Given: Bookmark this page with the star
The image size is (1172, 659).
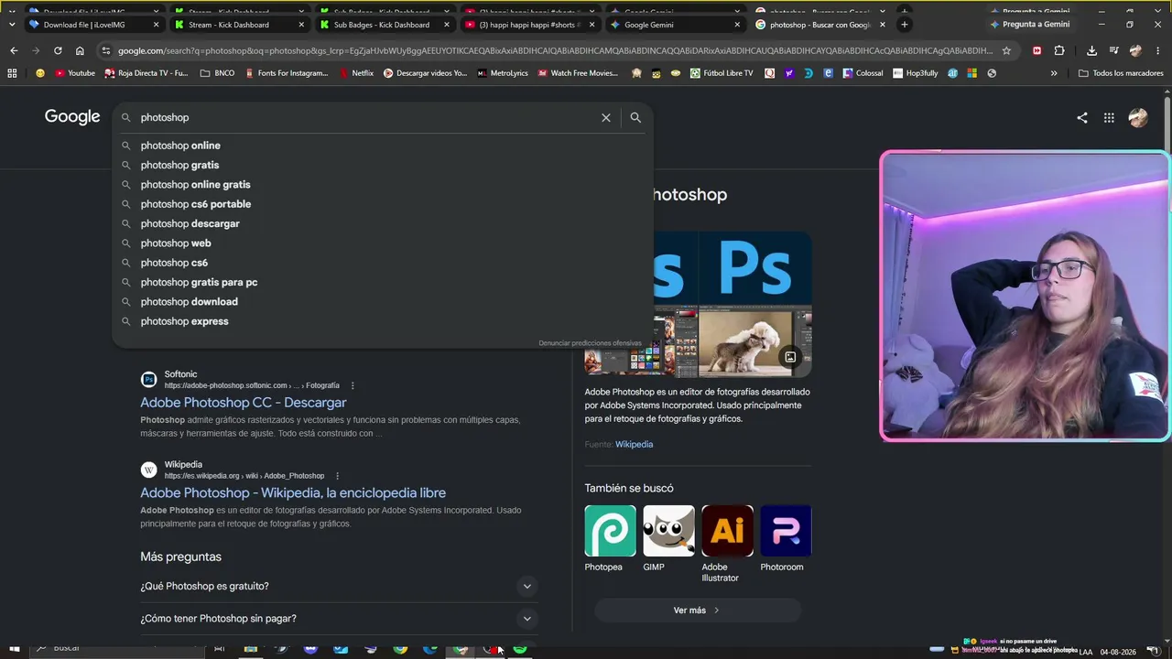Looking at the screenshot, I should (x=1006, y=50).
